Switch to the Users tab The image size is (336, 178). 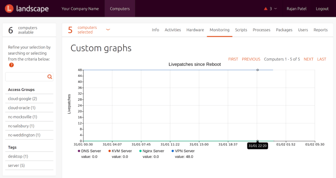click(x=303, y=30)
